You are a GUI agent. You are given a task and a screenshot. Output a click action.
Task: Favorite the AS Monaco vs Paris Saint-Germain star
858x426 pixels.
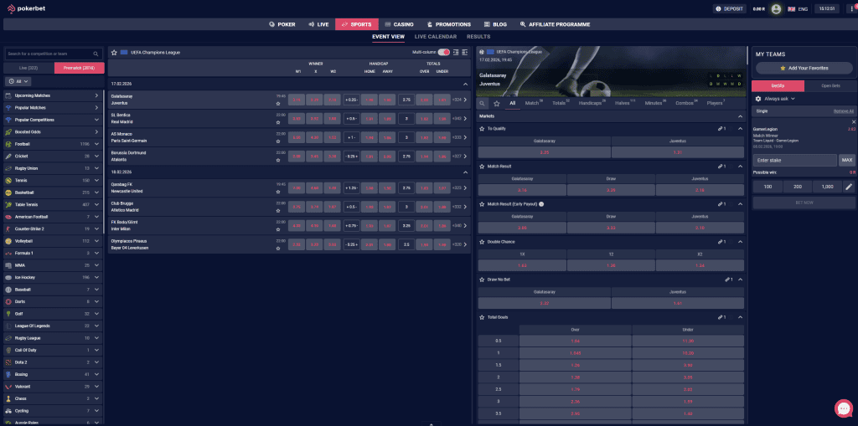click(278, 141)
